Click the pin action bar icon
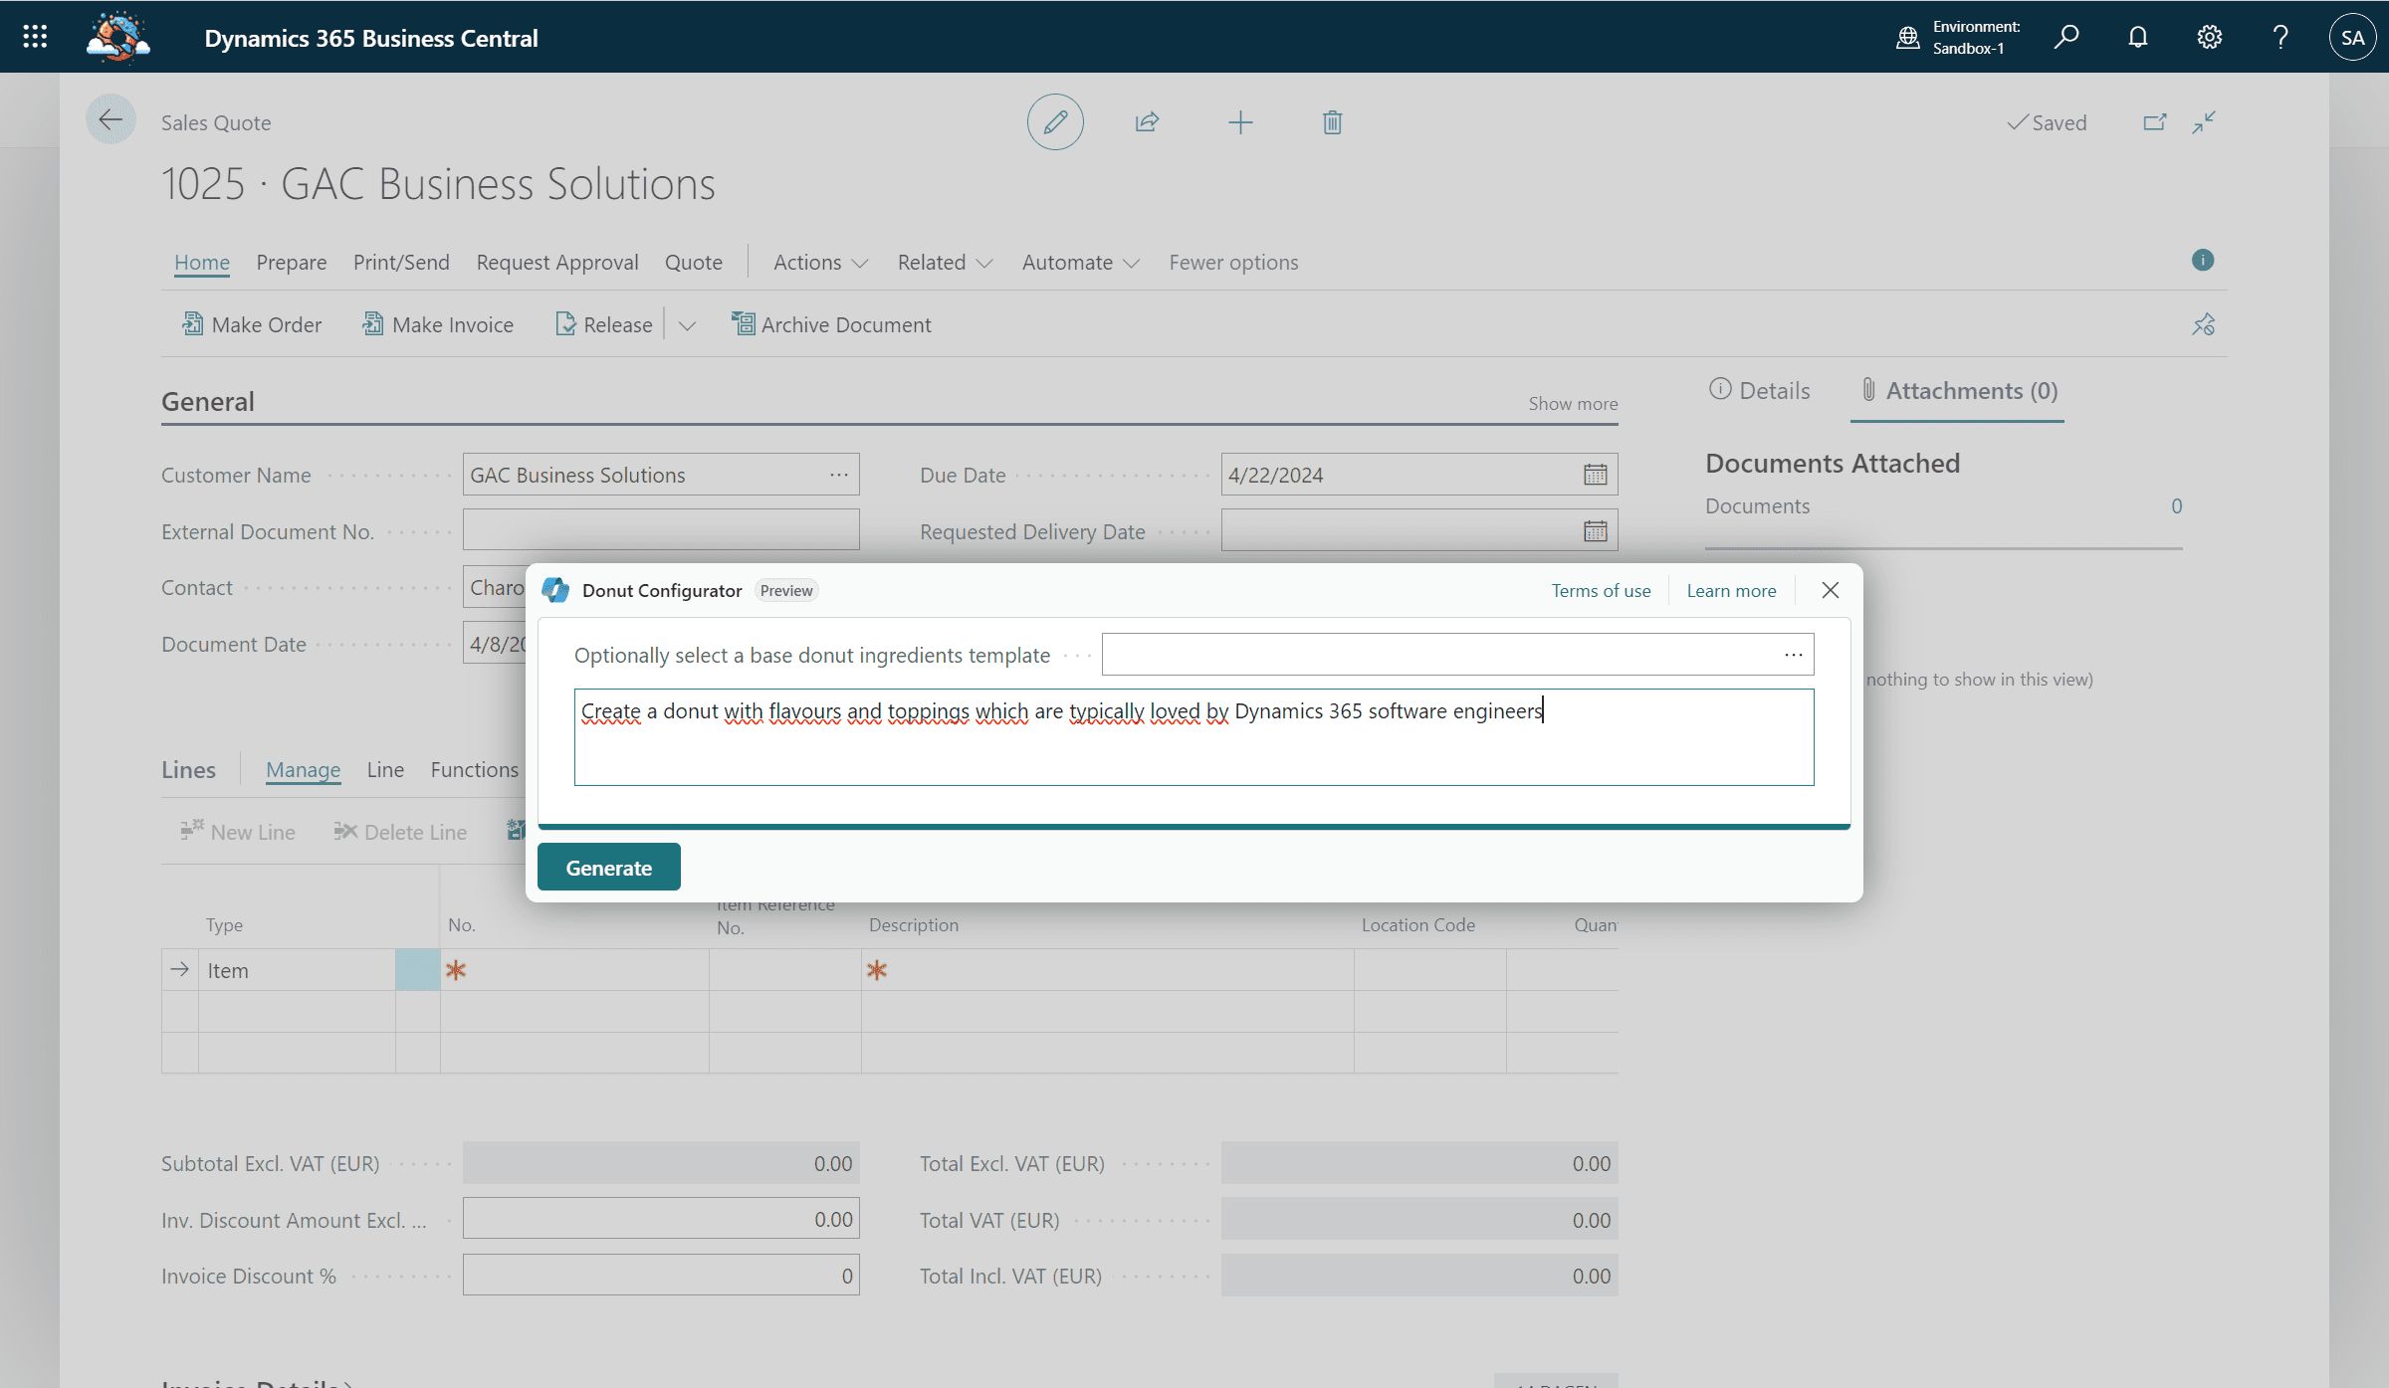This screenshot has width=2389, height=1388. pos(2203,324)
